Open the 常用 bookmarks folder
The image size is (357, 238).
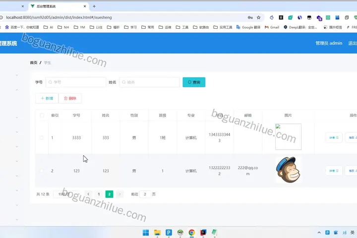tap(148, 27)
